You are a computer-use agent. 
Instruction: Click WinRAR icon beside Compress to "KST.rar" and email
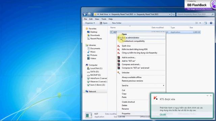click(x=118, y=68)
